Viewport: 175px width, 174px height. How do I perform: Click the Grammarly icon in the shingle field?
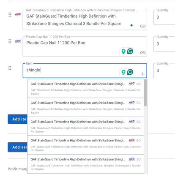point(130,72)
